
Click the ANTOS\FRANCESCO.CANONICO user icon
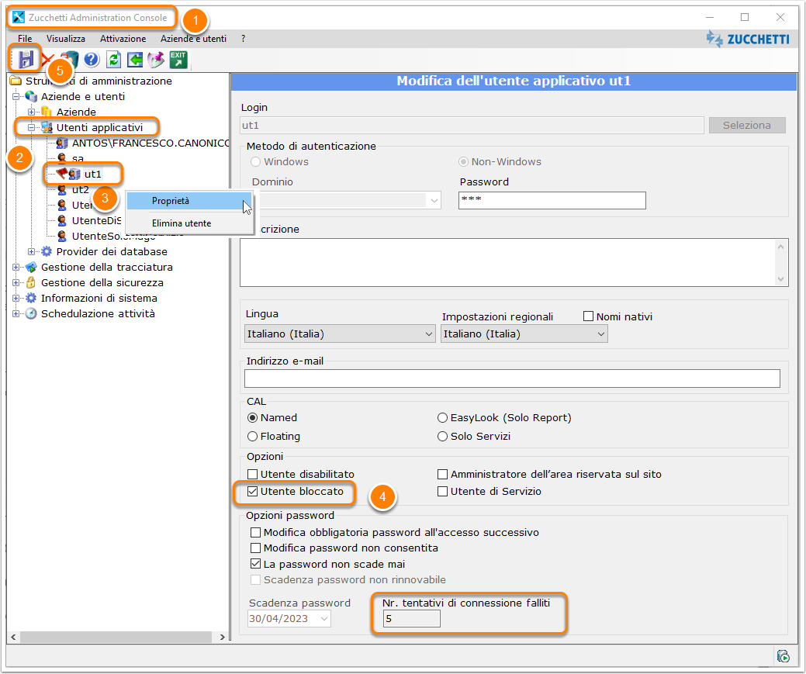pos(62,143)
